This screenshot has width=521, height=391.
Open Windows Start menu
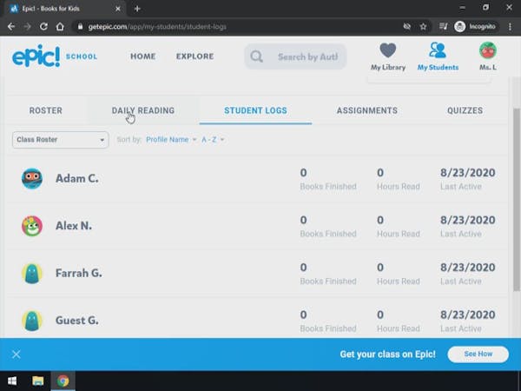tap(12, 381)
